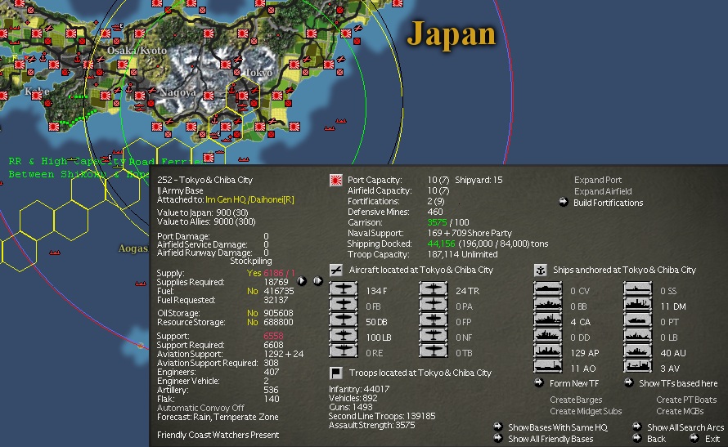Click the green Garrison value 3575
The width and height of the screenshot is (728, 447).
coord(437,222)
